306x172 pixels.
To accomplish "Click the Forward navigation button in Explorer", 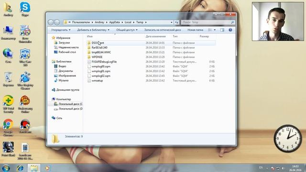I will click(57, 22).
